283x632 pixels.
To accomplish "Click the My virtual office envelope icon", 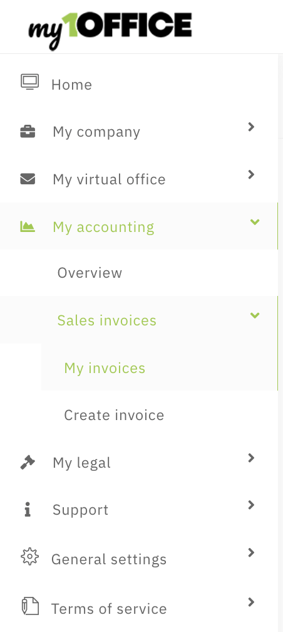I will 28,179.
